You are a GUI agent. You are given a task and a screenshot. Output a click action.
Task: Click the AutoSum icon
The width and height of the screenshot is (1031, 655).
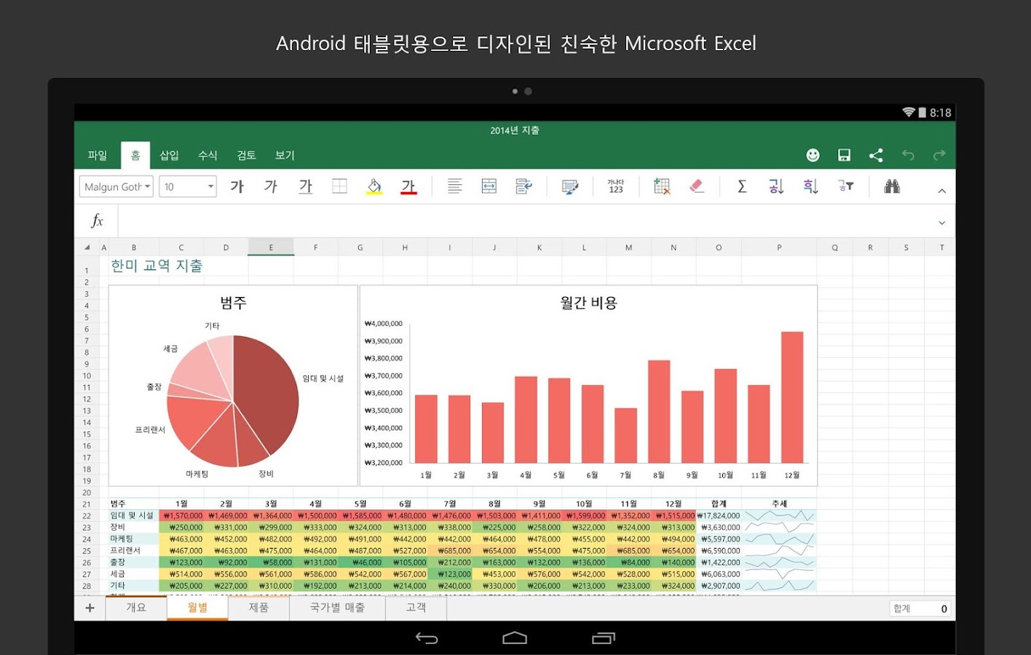coord(741,186)
